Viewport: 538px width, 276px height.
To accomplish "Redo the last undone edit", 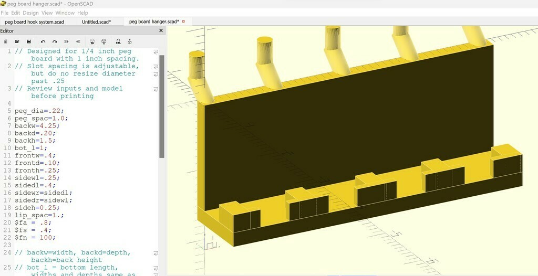I will [x=55, y=41].
